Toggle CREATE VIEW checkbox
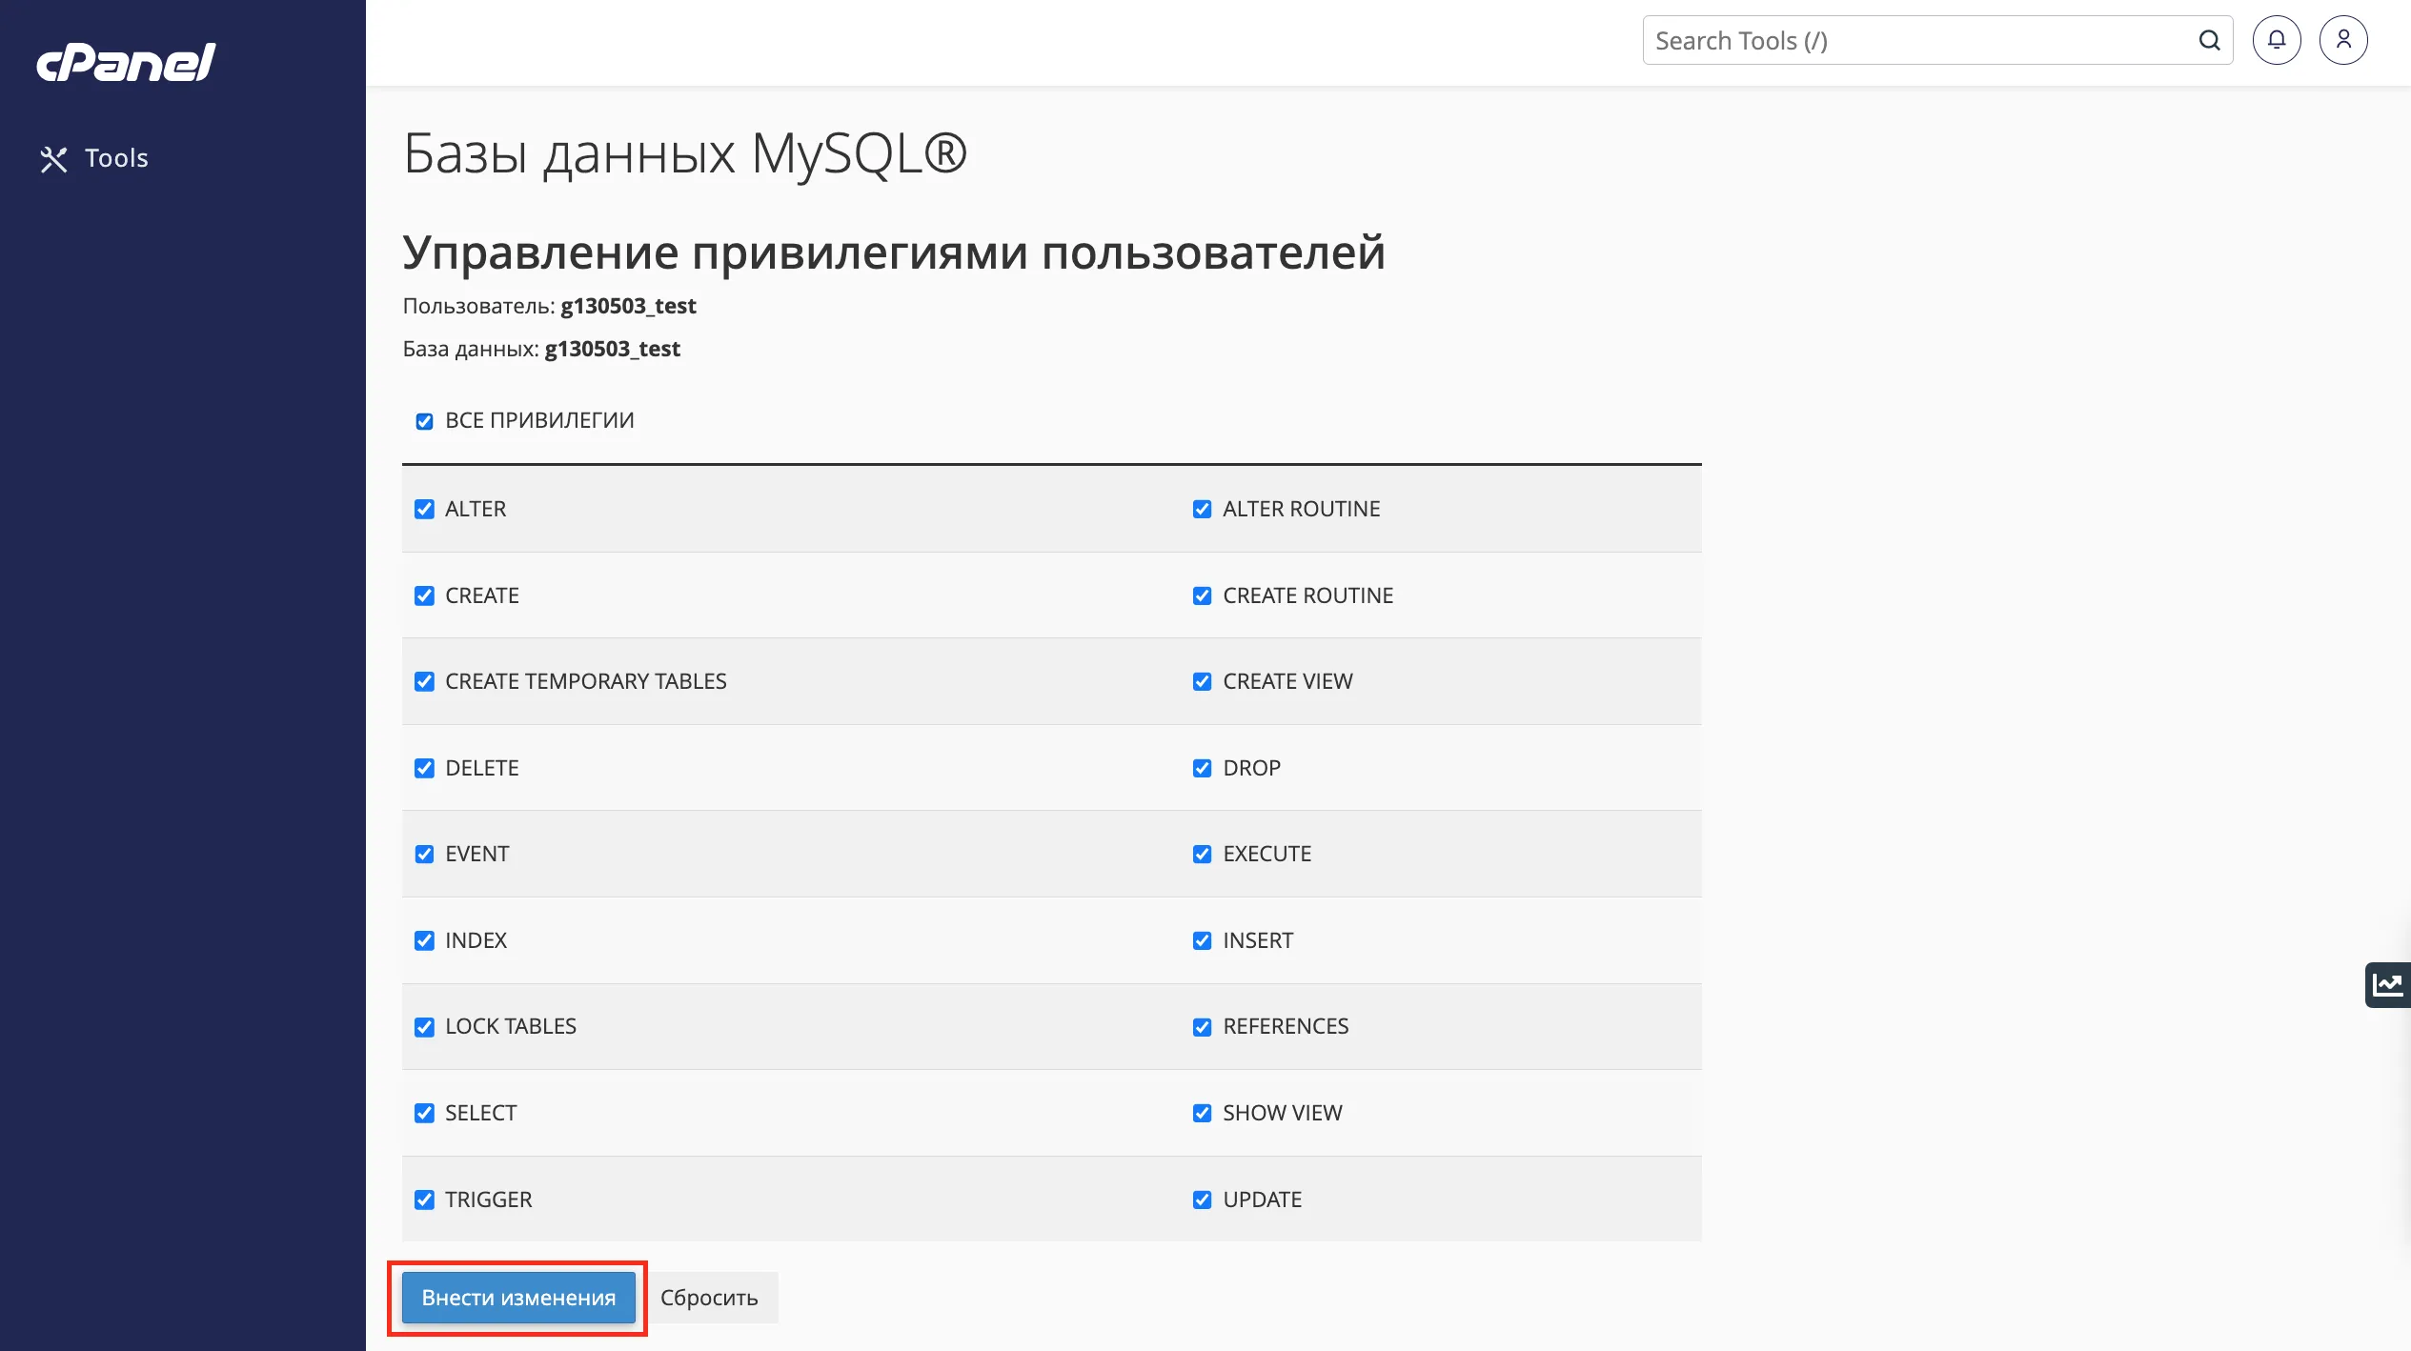Screen dimensions: 2411x1351 (x=1202, y=681)
